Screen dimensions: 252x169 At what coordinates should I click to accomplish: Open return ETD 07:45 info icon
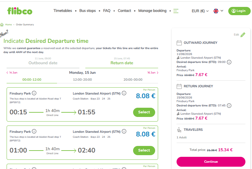[x=229, y=106]
